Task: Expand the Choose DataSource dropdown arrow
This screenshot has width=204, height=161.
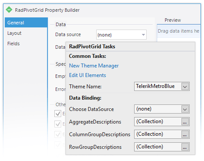Action: (185, 109)
